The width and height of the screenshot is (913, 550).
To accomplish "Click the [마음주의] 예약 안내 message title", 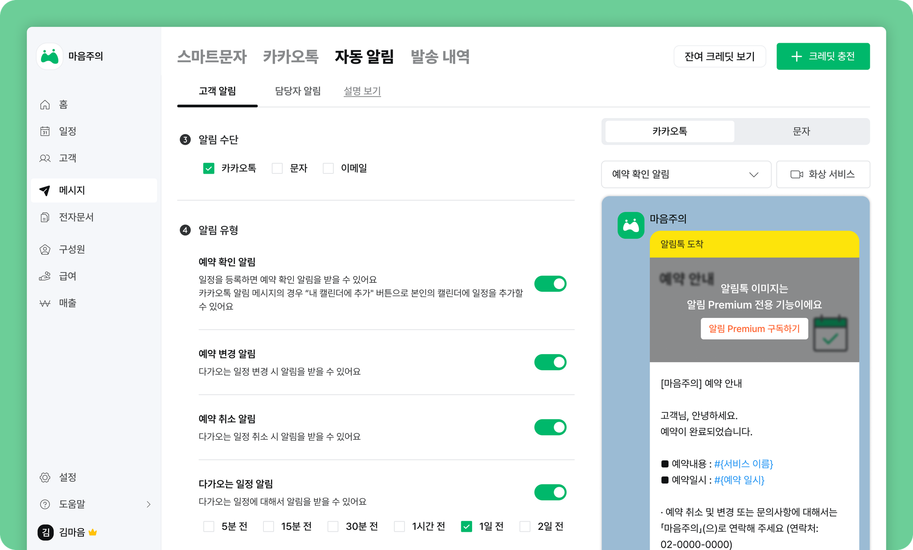I will (701, 383).
